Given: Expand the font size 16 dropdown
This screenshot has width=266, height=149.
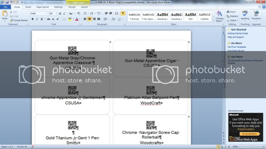Looking at the screenshot, I should click(56, 13).
